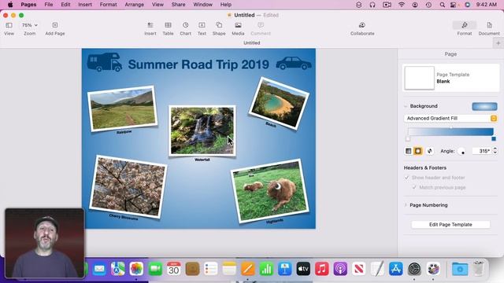Screen dimensions: 504x283
Task: Select the linear gradient type icon
Action: (x=408, y=151)
